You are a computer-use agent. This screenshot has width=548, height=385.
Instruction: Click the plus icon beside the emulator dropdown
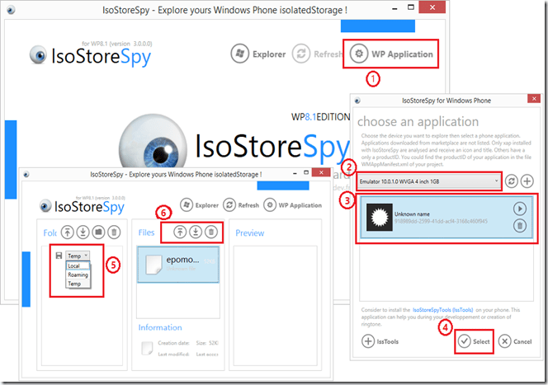(527, 181)
